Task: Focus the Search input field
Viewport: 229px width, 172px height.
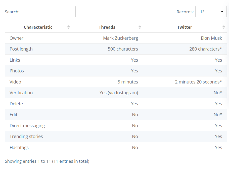Action: pos(48,12)
